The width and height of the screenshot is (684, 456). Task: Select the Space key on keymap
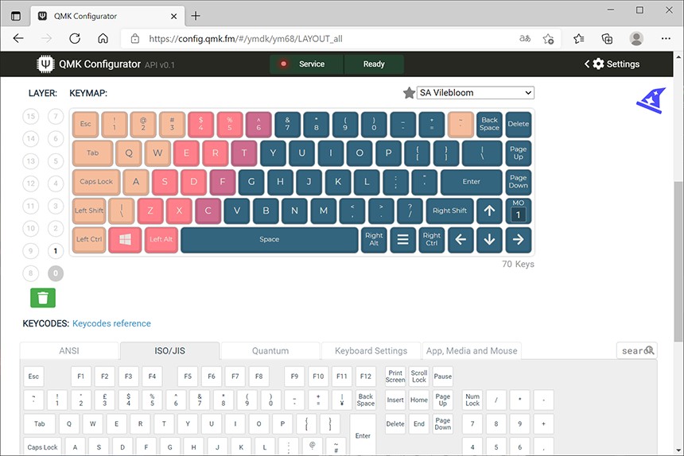[x=269, y=239]
